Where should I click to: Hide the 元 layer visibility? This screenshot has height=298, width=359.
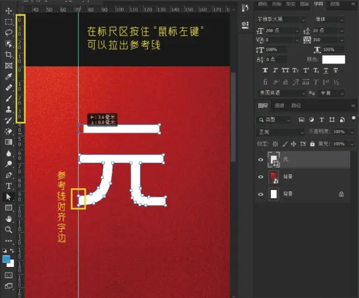pyautogui.click(x=261, y=159)
